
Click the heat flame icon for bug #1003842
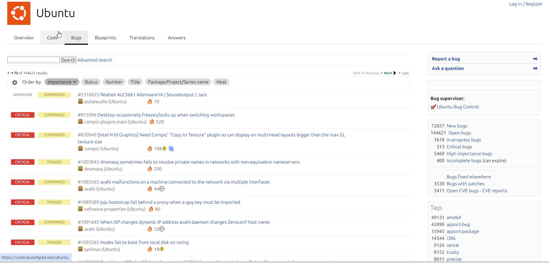pos(150,169)
